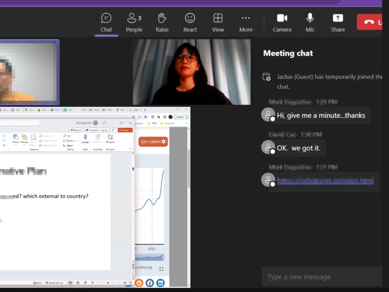Click the Type a new message field

click(x=322, y=276)
